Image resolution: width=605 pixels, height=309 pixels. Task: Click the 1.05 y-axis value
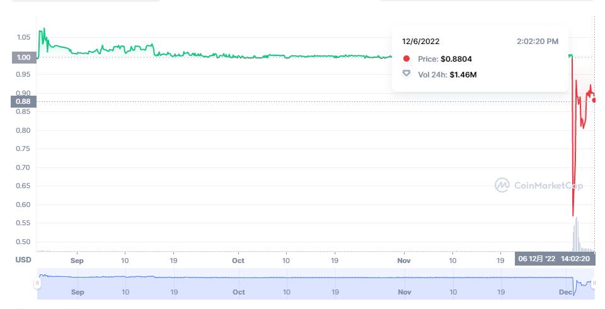pyautogui.click(x=23, y=37)
